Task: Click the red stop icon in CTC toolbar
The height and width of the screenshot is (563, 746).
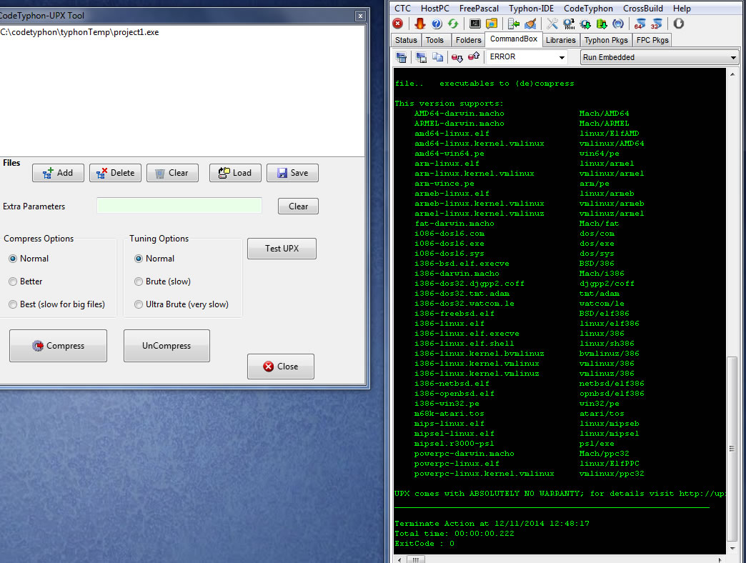Action: 398,24
